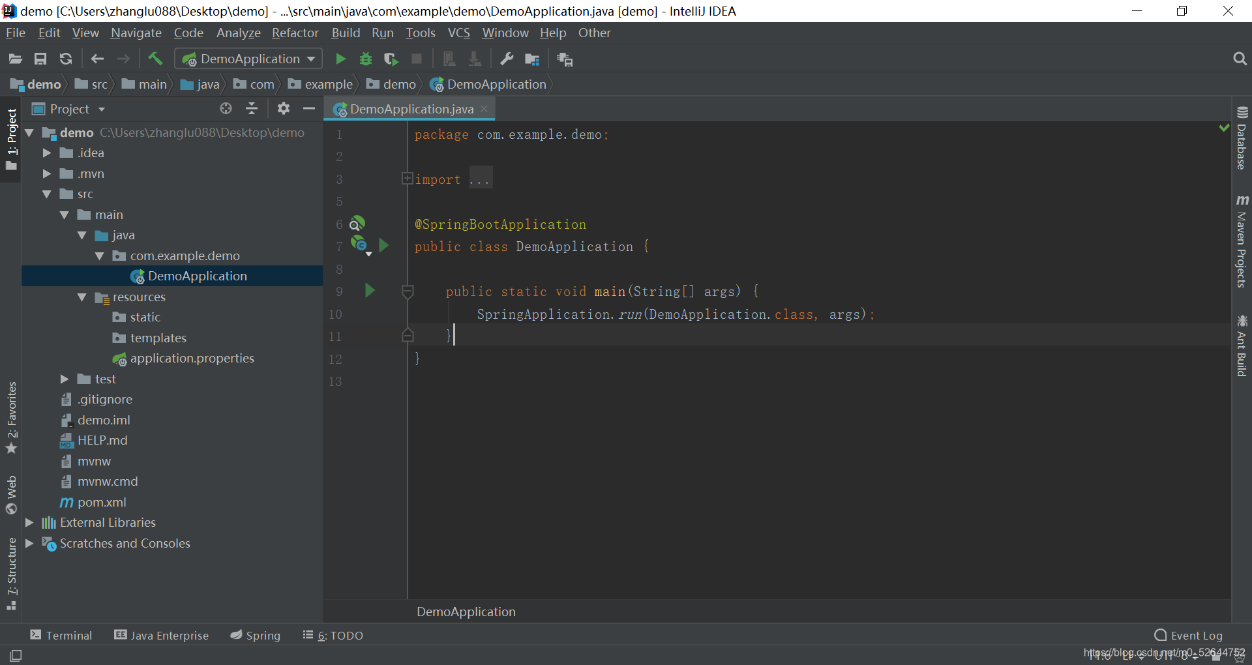The width and height of the screenshot is (1252, 665).
Task: Collapse the main method fold marker on line 9
Action: (x=408, y=291)
